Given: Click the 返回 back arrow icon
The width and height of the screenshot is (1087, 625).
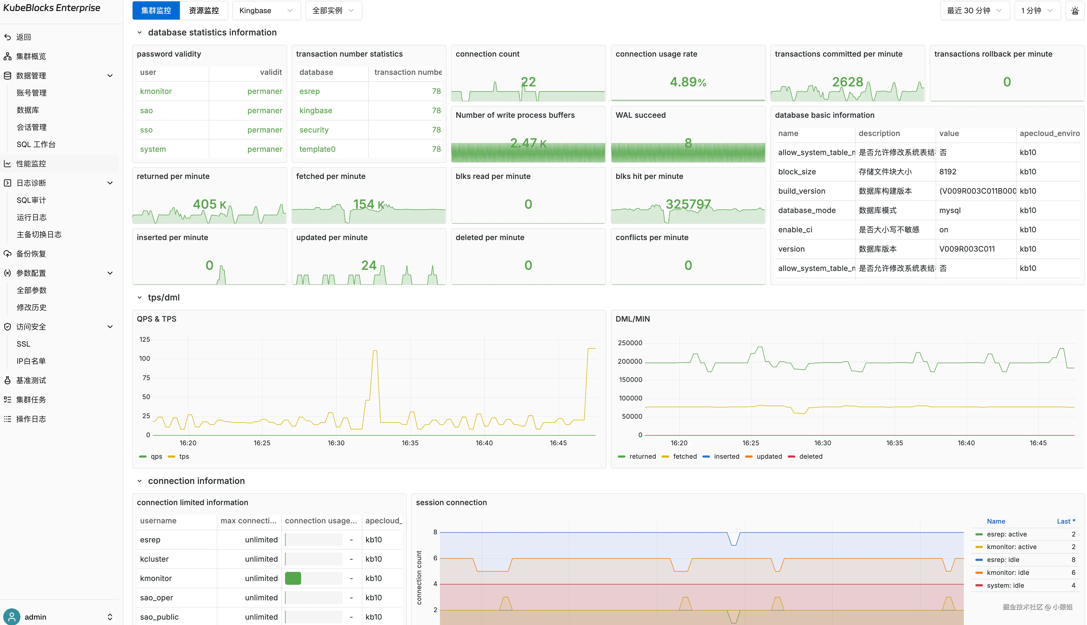Looking at the screenshot, I should pos(7,37).
